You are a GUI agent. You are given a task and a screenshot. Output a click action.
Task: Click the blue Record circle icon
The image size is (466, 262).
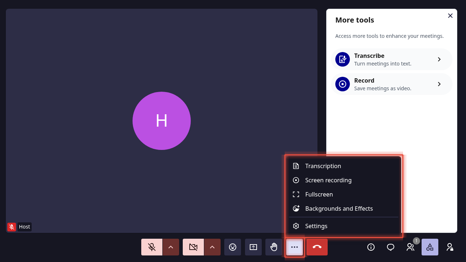point(343,84)
